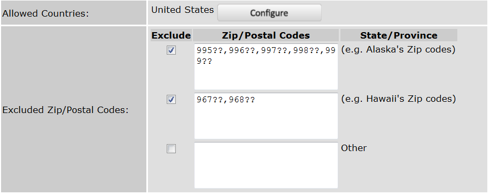
Task: Click the Other label beside the empty box
Action: coord(354,148)
